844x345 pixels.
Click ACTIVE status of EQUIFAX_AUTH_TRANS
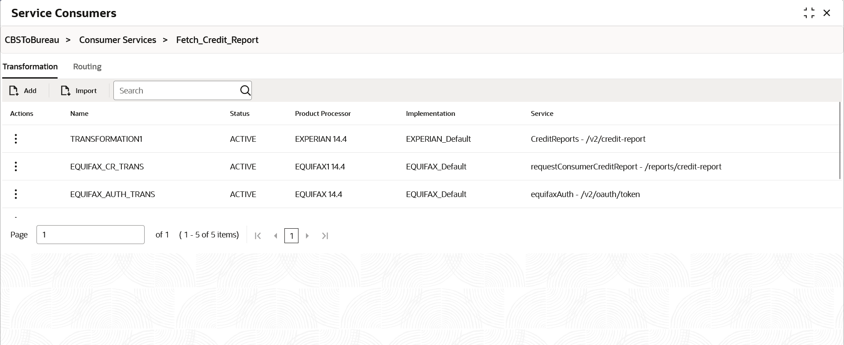[x=243, y=194]
